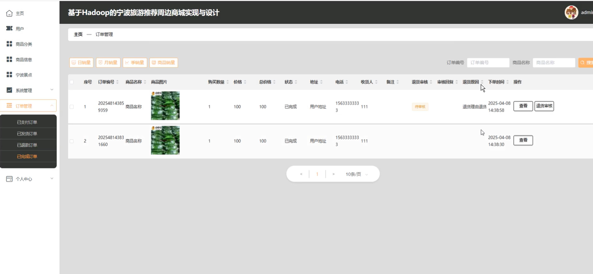Open 已发货订单 submenu item
Screen dimensions: 593x274
tap(27, 134)
